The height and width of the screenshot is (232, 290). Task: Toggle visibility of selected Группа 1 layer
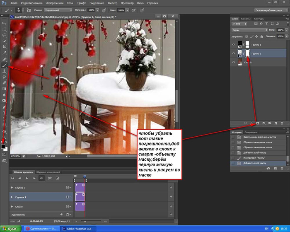[234, 53]
